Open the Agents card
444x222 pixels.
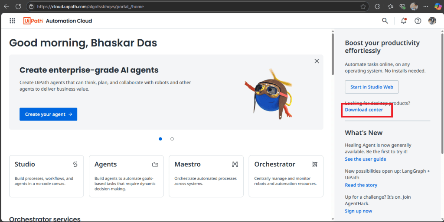[126, 176]
